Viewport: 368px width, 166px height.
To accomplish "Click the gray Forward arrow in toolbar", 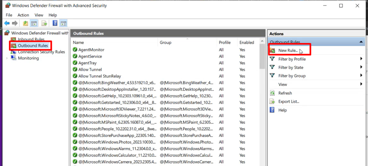I will (15, 23).
